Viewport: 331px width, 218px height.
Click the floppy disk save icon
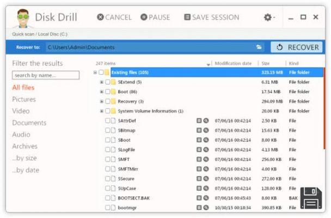[311, 198]
